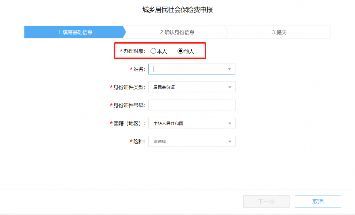This screenshot has height=215, width=355.
Task: Click the arrow icon in 身份证件类型 field
Action: pyautogui.click(x=229, y=87)
